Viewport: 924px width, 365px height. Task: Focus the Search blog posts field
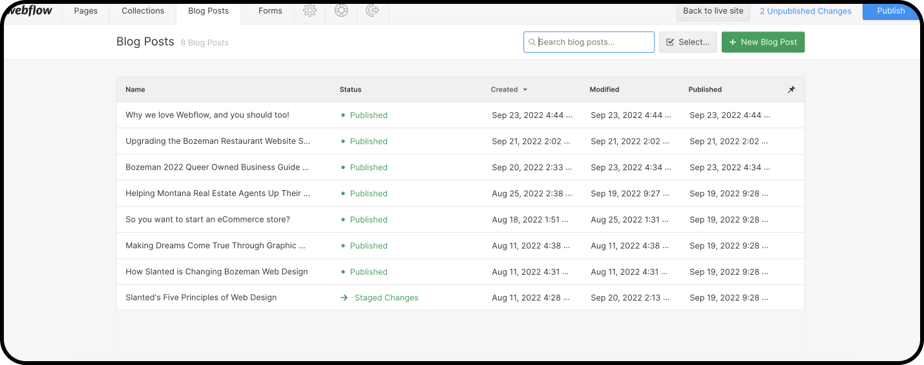click(589, 42)
